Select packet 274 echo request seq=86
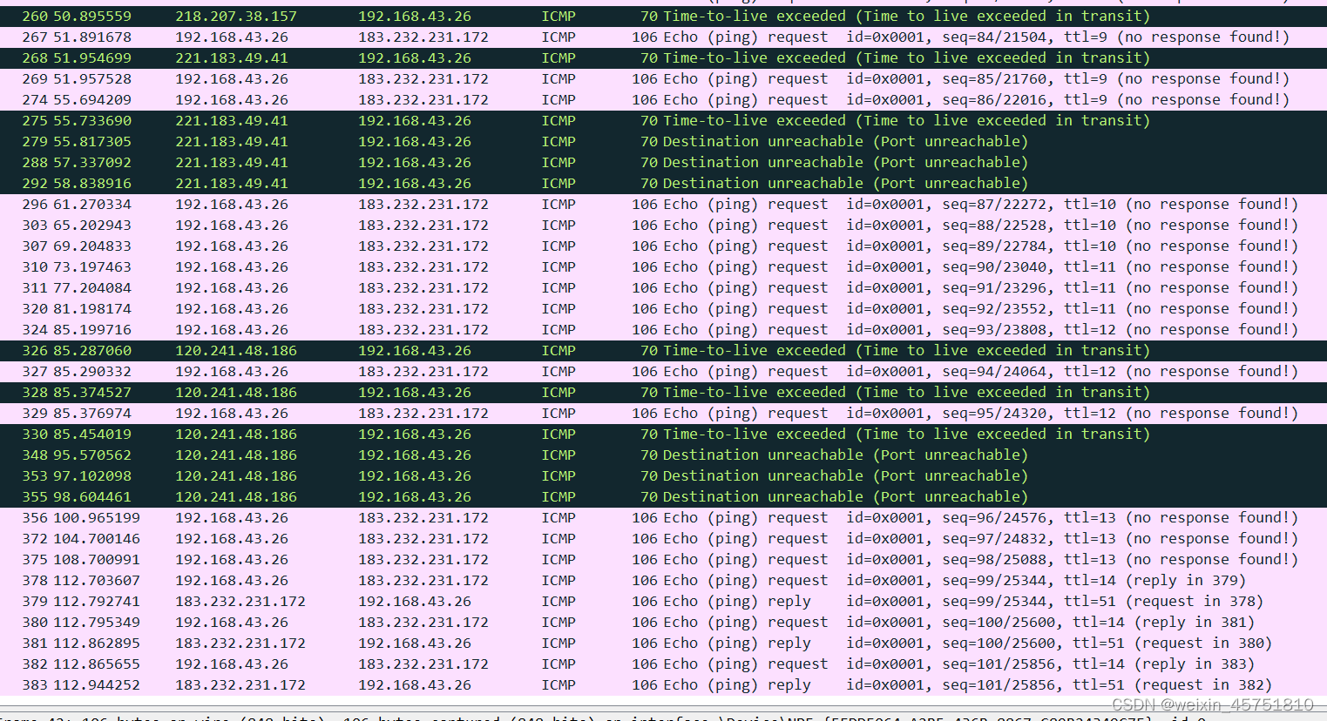This screenshot has width=1327, height=721. (663, 100)
